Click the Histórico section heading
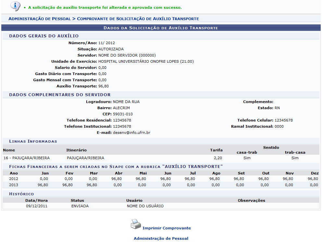Screen dimensions: 322x244 click(x=21, y=194)
